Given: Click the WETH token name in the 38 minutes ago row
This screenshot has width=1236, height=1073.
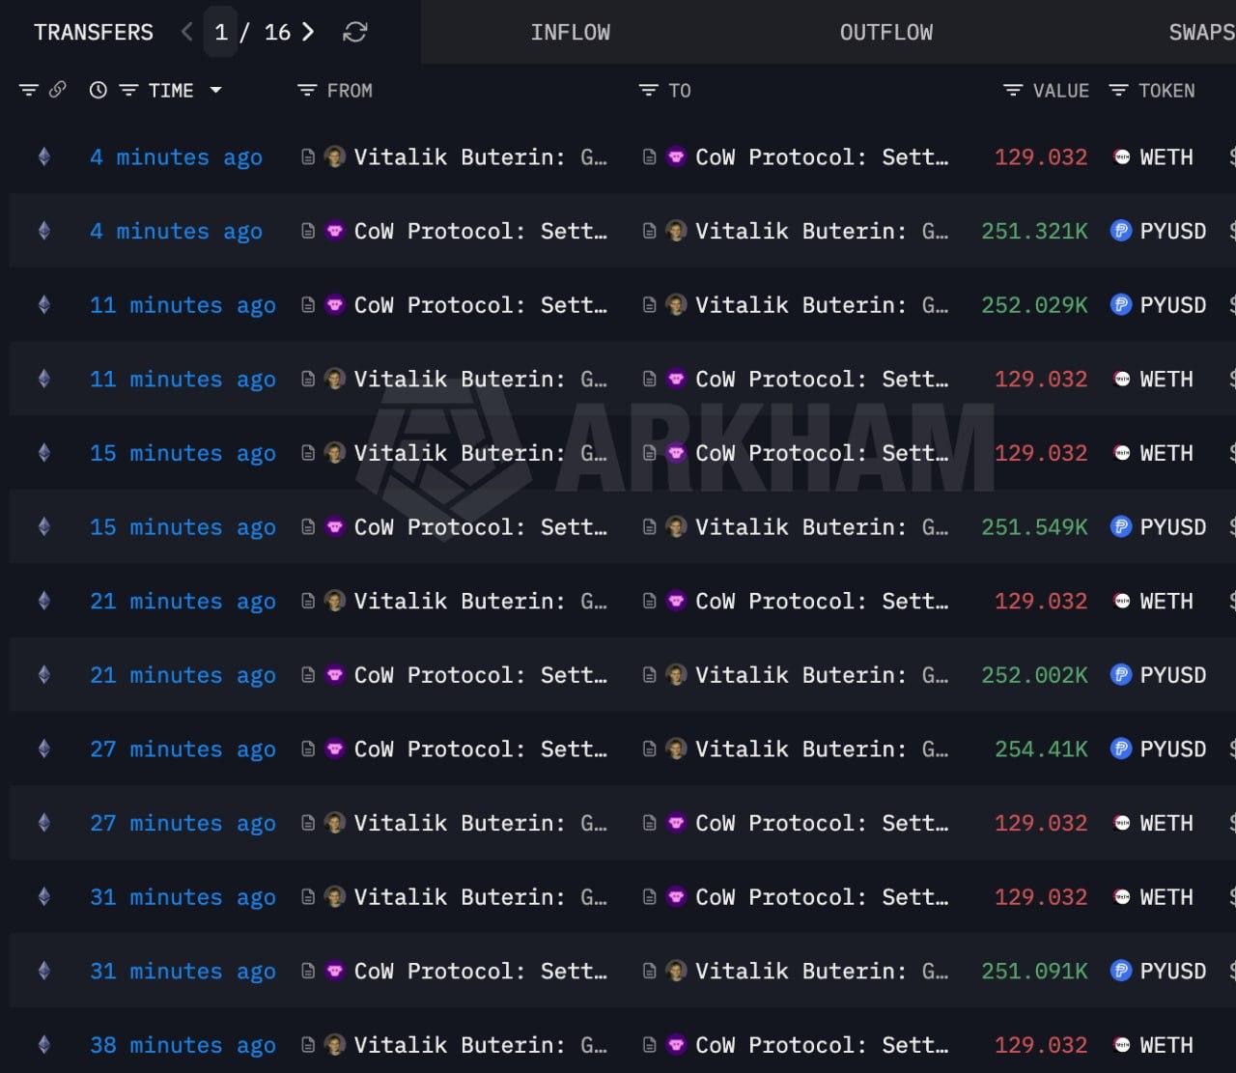Looking at the screenshot, I should pos(1166,1045).
